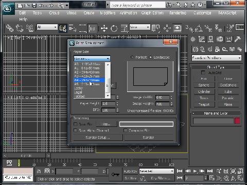Click the Files button next to Save File
Image resolution: width=247 pixels, height=185 pixels.
(x=107, y=124)
